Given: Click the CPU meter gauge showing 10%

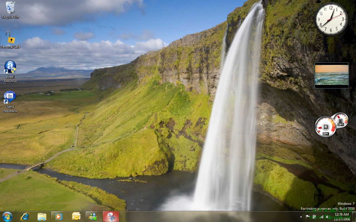Looking at the screenshot, I should (325, 127).
